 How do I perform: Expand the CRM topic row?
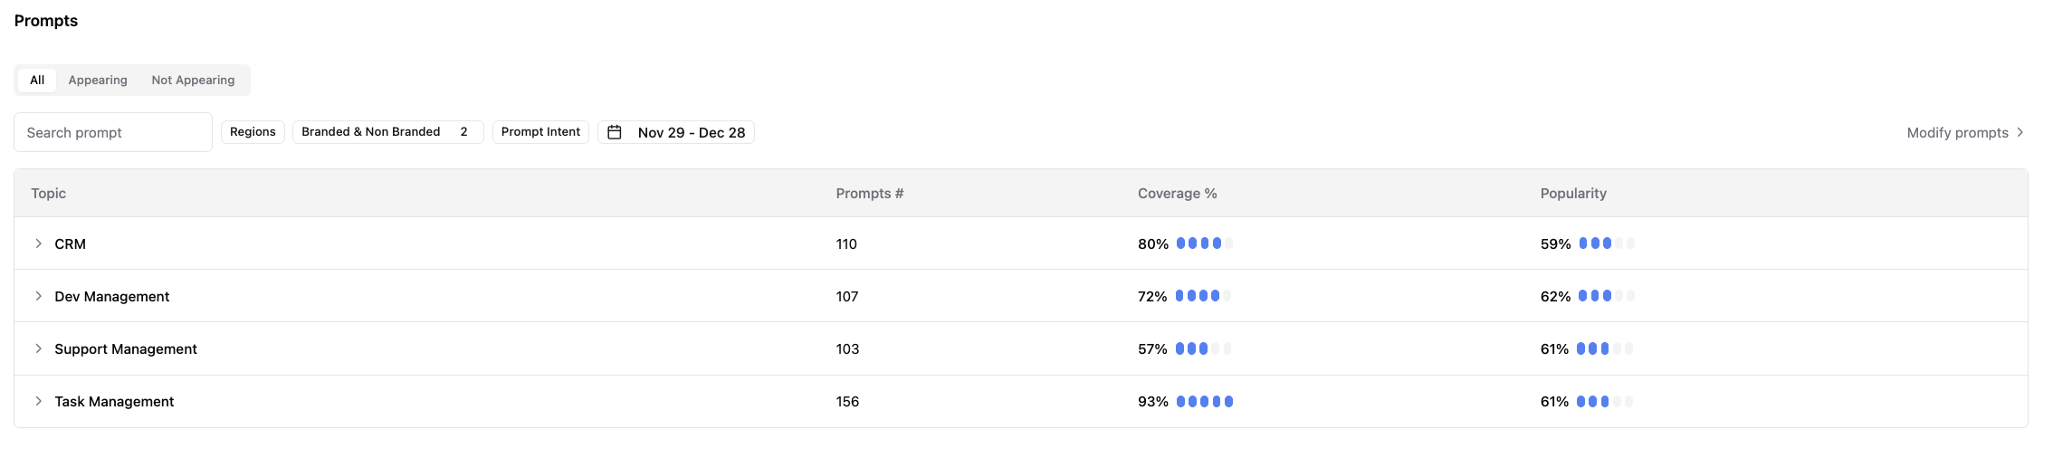tap(38, 243)
